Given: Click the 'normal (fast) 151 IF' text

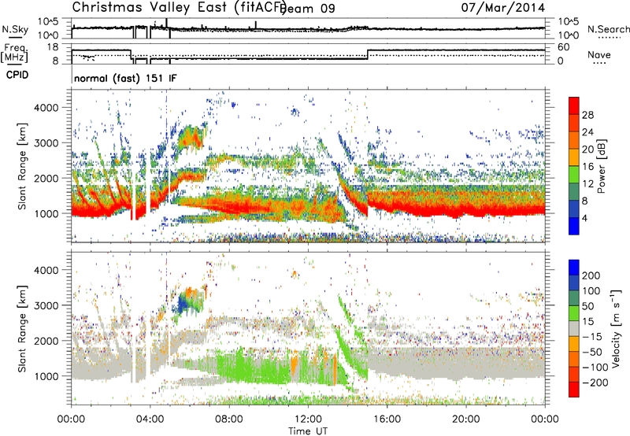Looking at the screenshot, I should 125,78.
